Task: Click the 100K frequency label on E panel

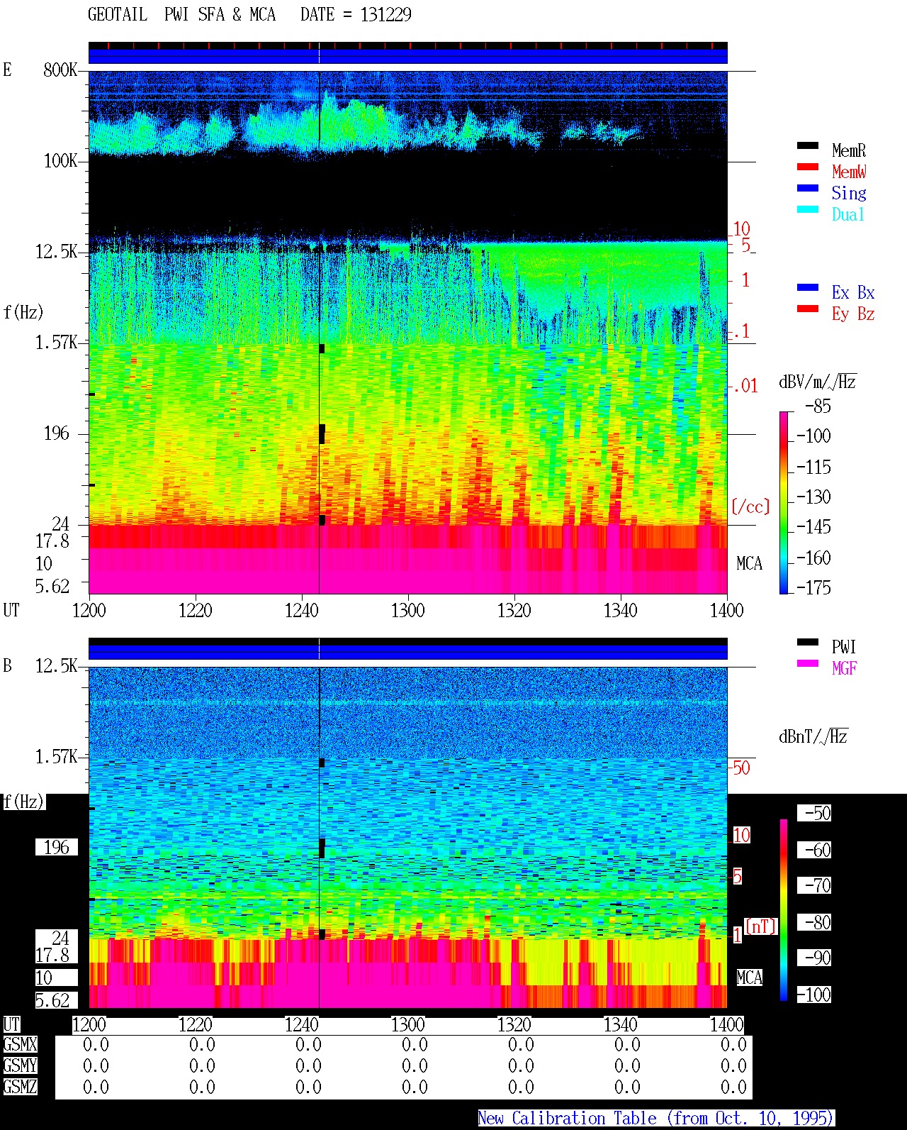Action: (60, 161)
